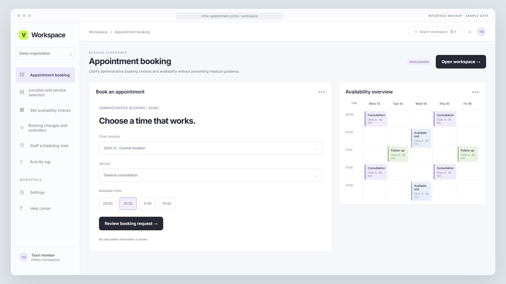The height and width of the screenshot is (284, 506).
Task: Select the 11:00 time slot
Action: (x=148, y=204)
